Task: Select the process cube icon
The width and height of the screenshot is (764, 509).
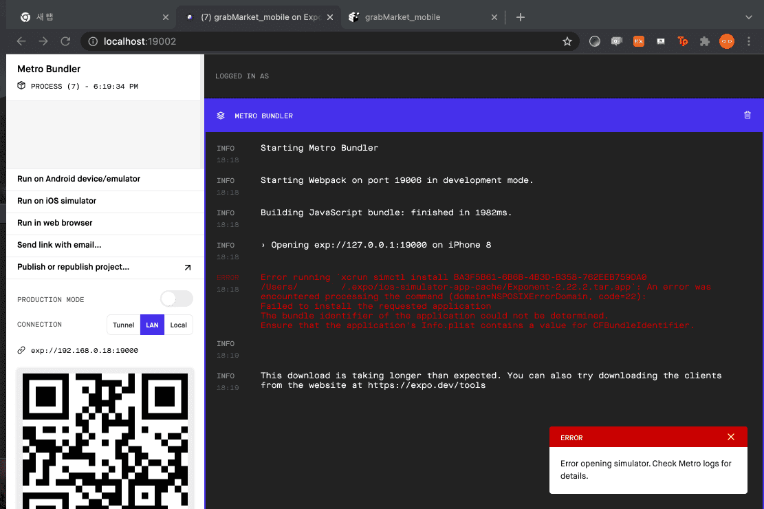Action: 21,86
